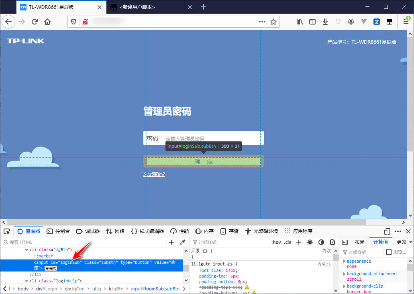414x294 pixels.
Task: Click the blue Z extension icon
Action: click(377, 22)
